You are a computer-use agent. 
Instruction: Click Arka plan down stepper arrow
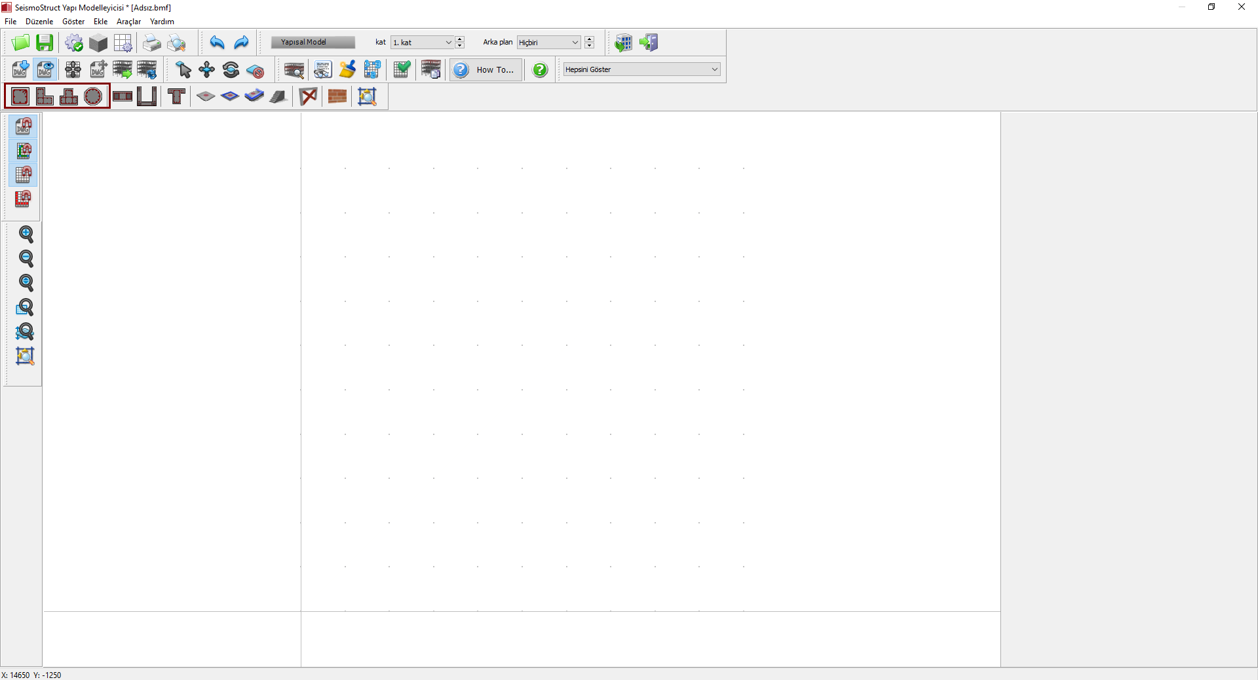coord(590,46)
